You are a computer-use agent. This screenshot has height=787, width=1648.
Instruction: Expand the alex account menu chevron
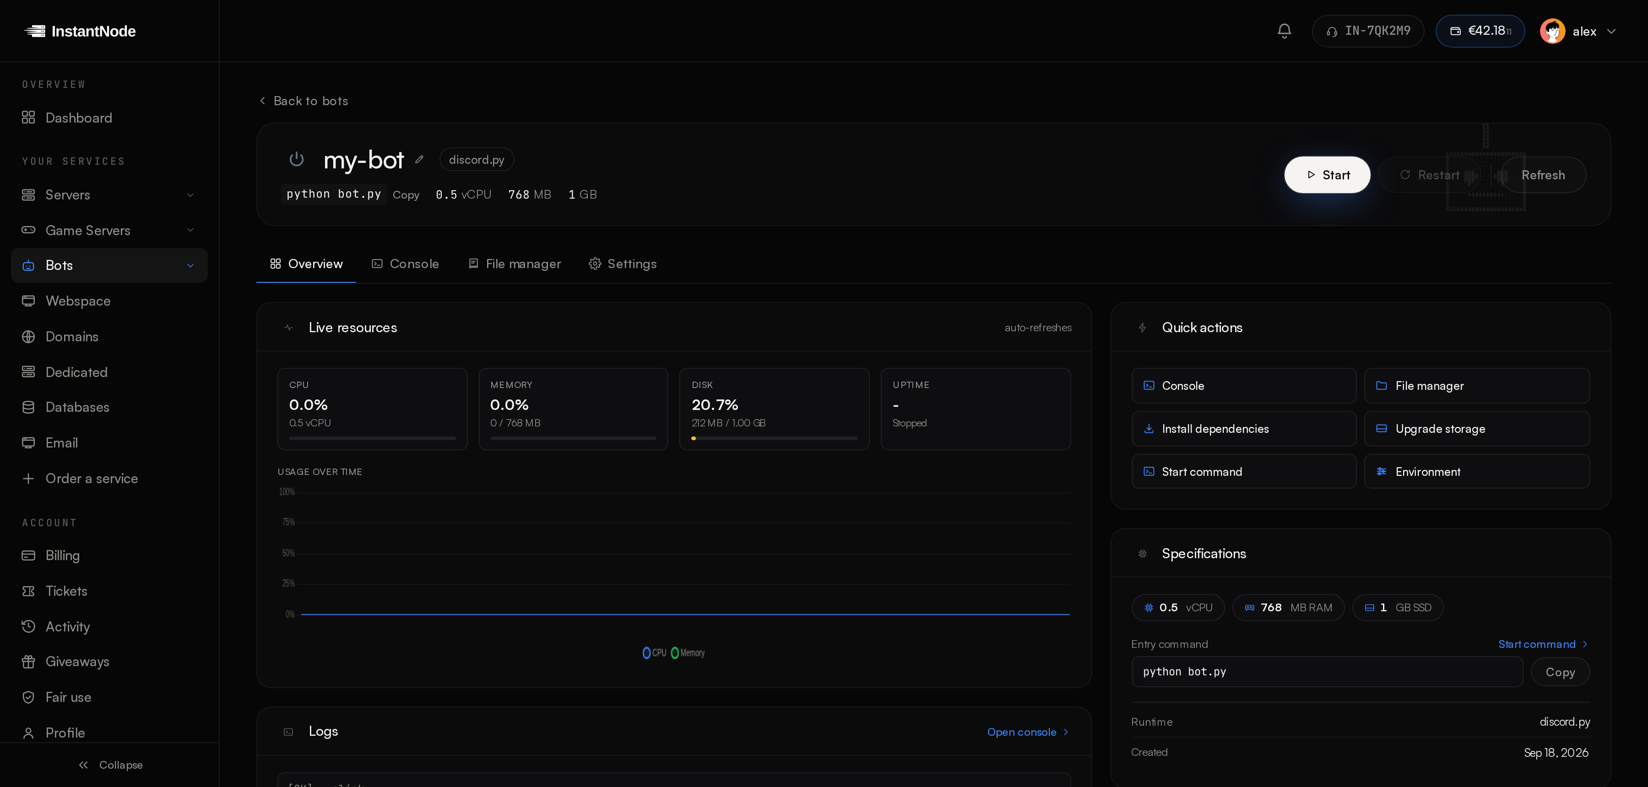click(1611, 31)
